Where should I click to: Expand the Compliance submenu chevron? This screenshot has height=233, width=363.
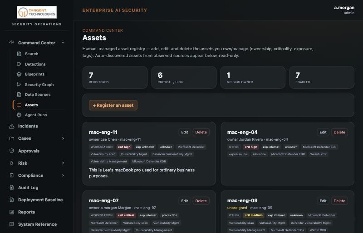click(63, 175)
